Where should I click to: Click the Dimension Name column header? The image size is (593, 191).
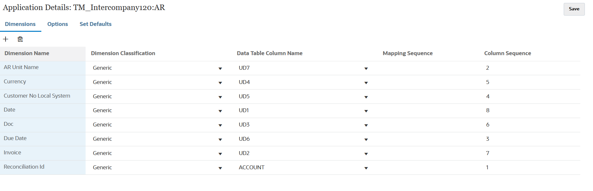point(27,54)
